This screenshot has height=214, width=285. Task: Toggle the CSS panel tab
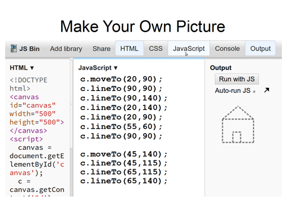[156, 48]
